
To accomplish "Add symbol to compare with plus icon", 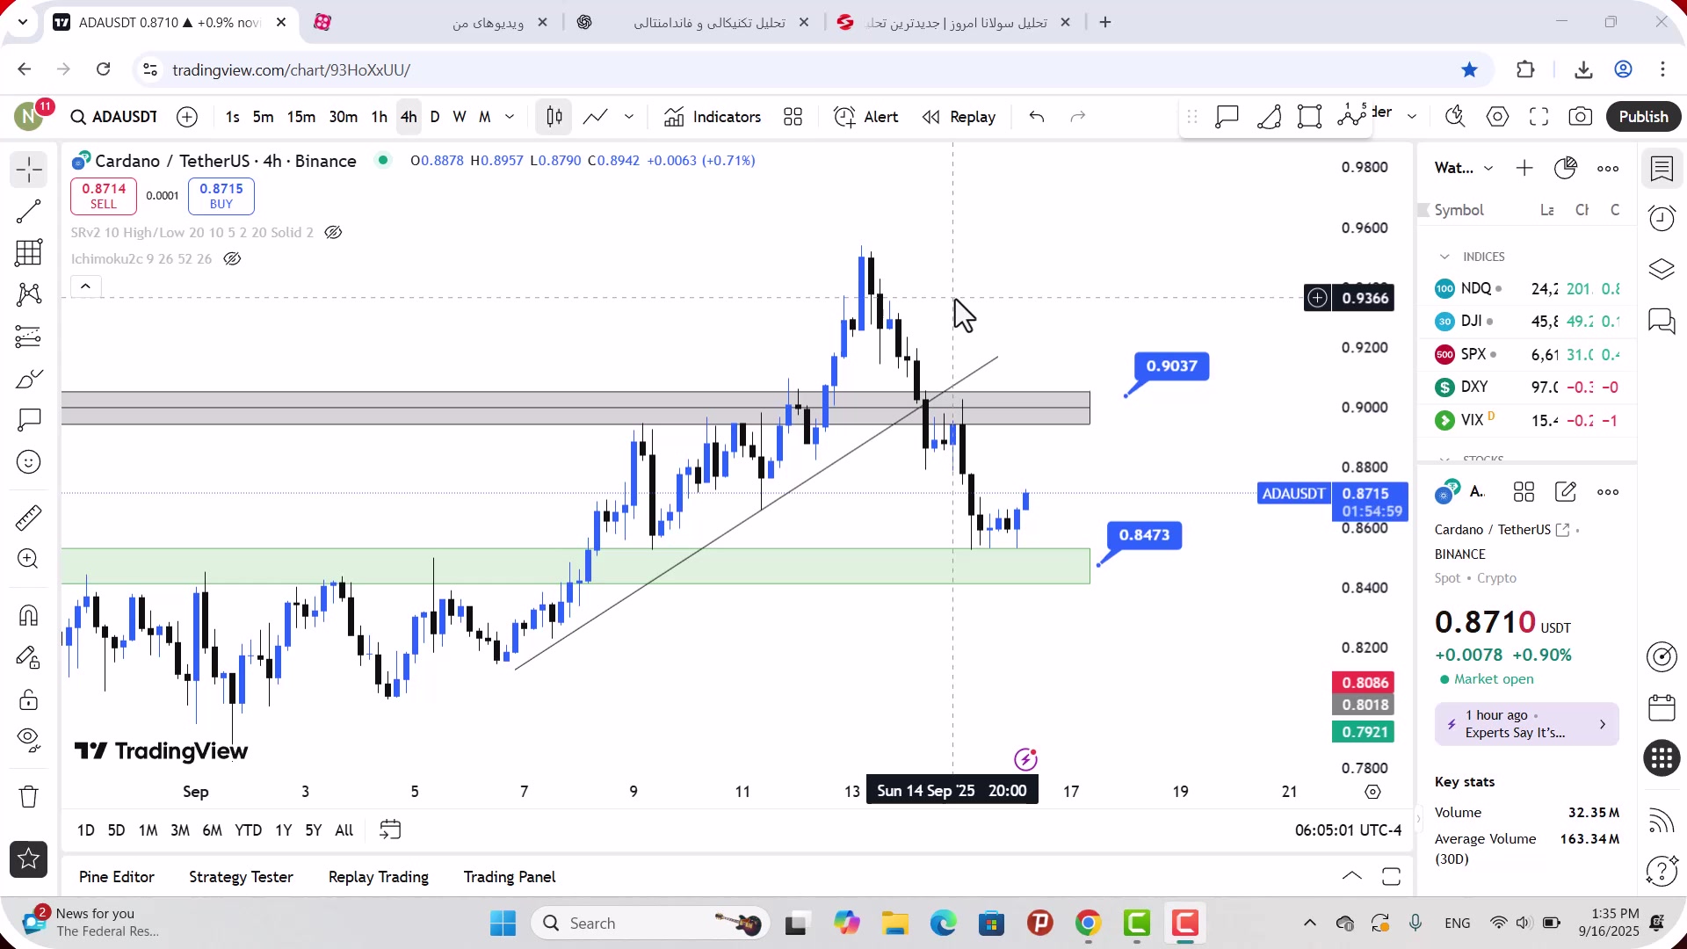I will point(187,117).
